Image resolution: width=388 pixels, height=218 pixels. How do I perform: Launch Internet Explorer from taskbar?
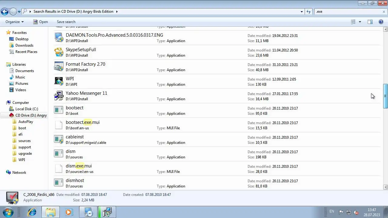pyautogui.click(x=32, y=212)
